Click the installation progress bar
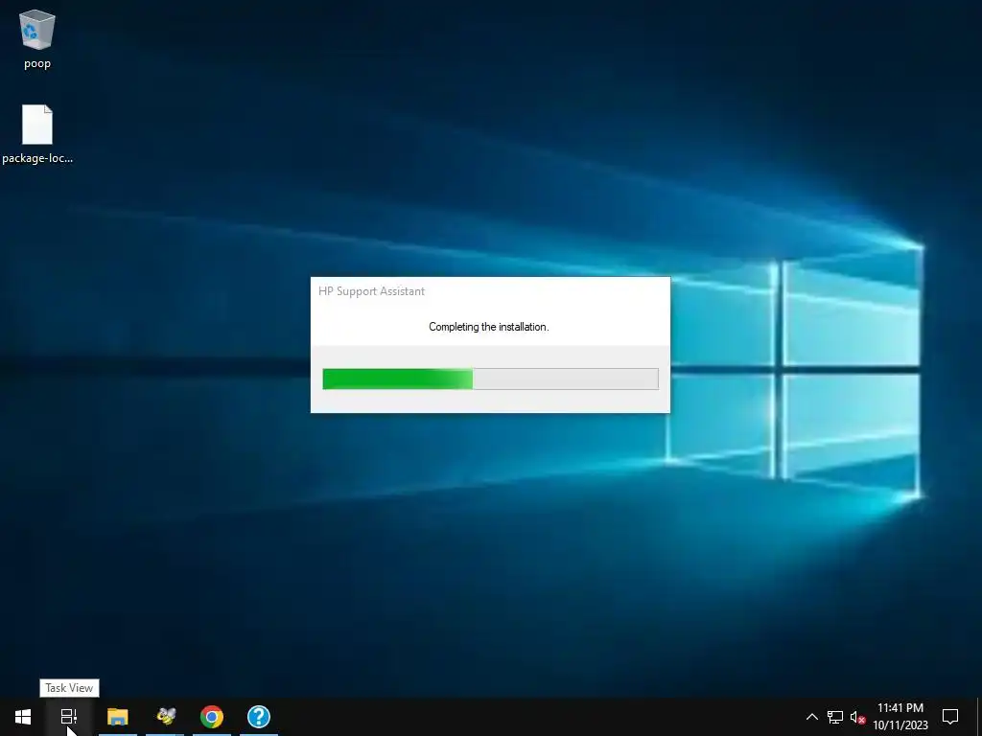 point(490,379)
